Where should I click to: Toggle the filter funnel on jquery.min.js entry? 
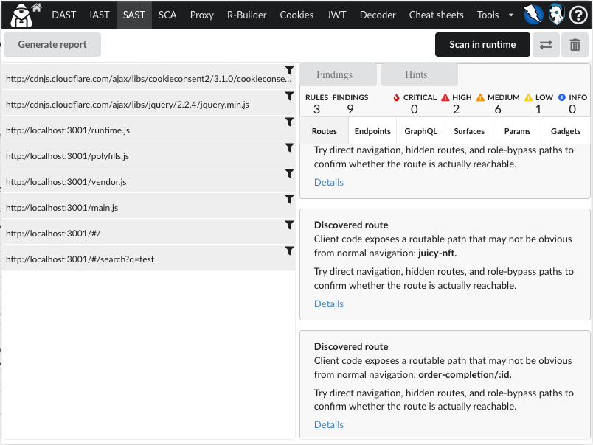pos(289,97)
